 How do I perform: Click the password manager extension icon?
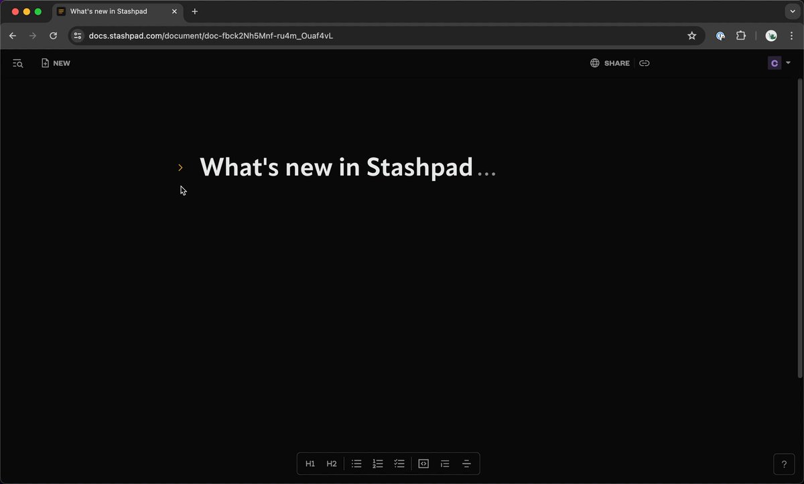(720, 36)
